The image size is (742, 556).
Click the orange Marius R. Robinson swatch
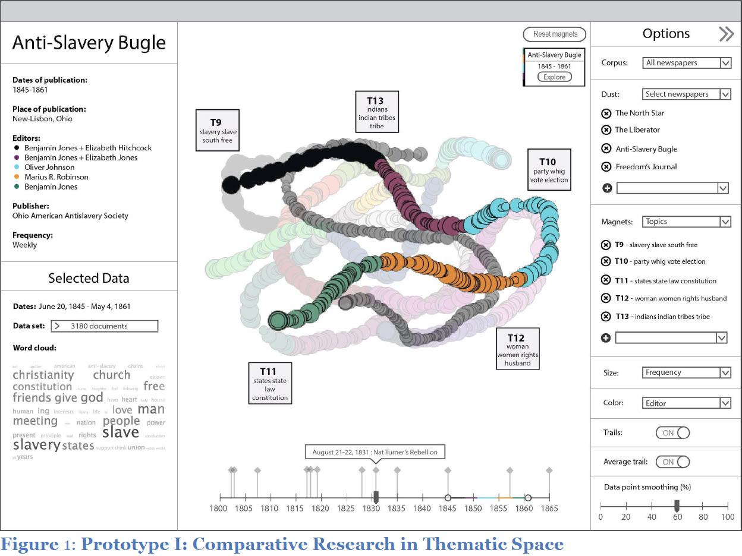(17, 177)
